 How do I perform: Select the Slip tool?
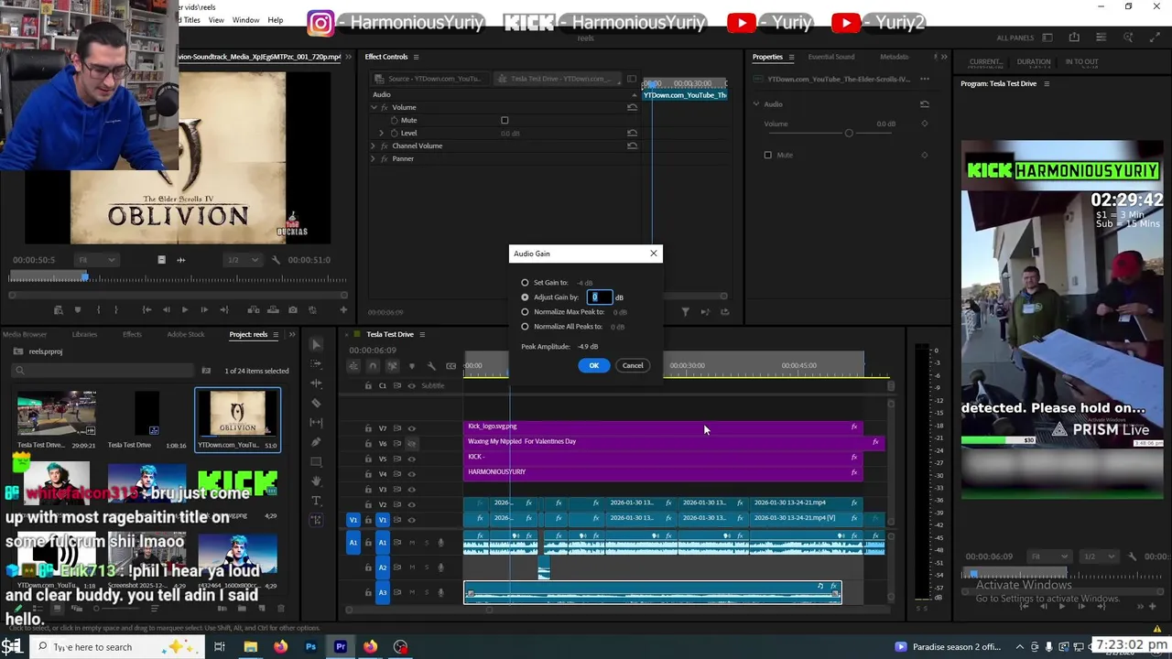click(317, 422)
